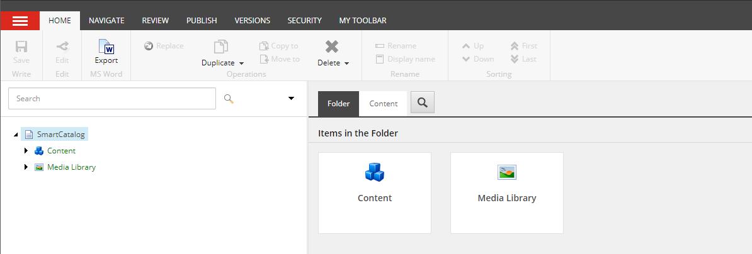The width and height of the screenshot is (752, 254).
Task: Open the Duplicate dropdown arrow
Action: 241,63
